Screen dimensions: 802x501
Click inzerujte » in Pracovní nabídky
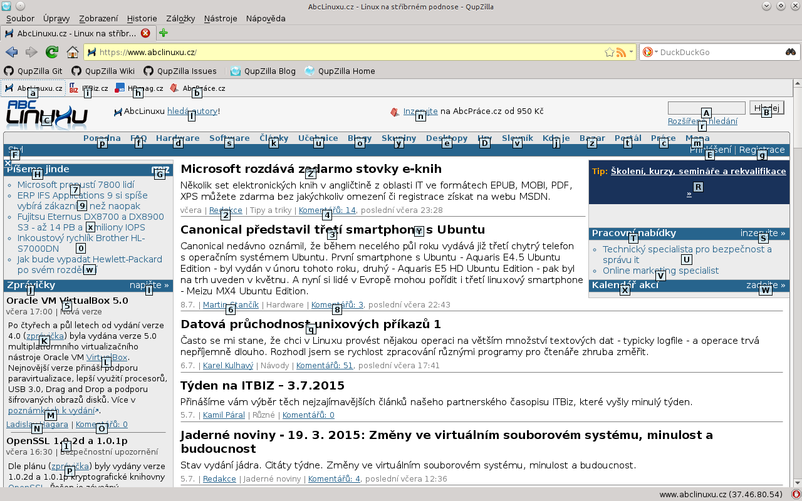[x=763, y=233]
